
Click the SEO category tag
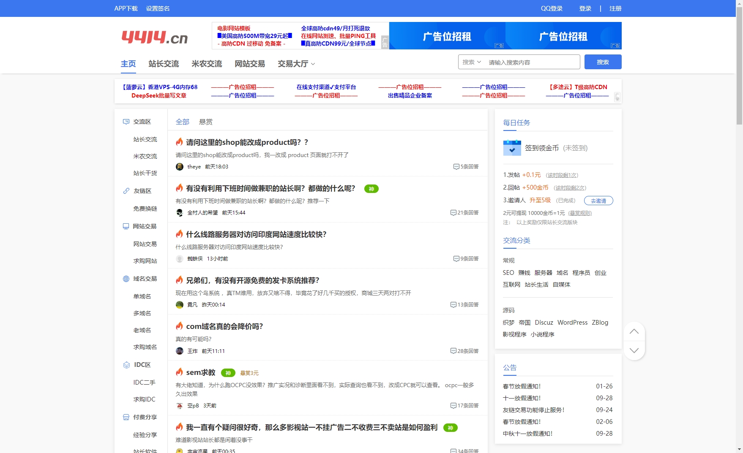pos(508,273)
